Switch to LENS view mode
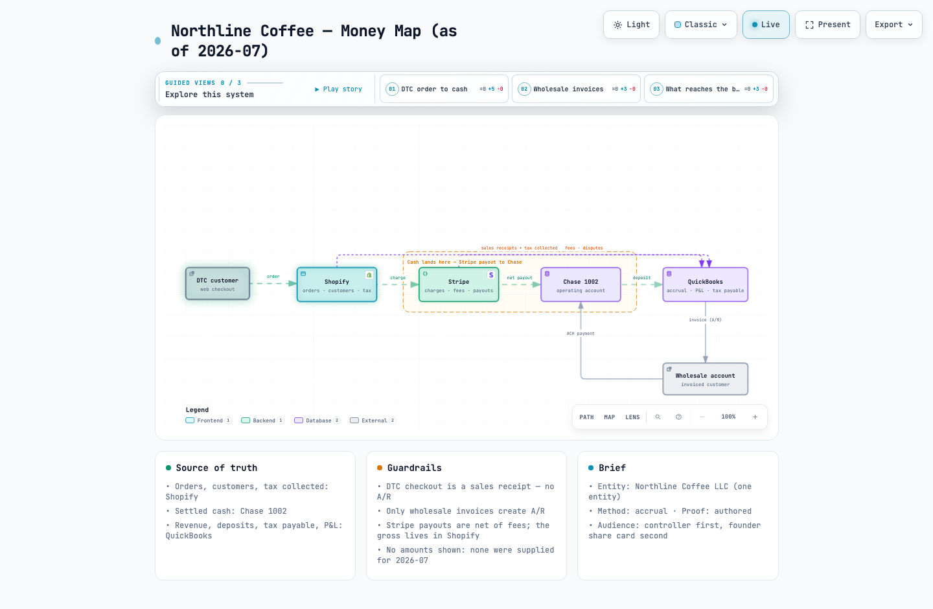 tap(632, 417)
